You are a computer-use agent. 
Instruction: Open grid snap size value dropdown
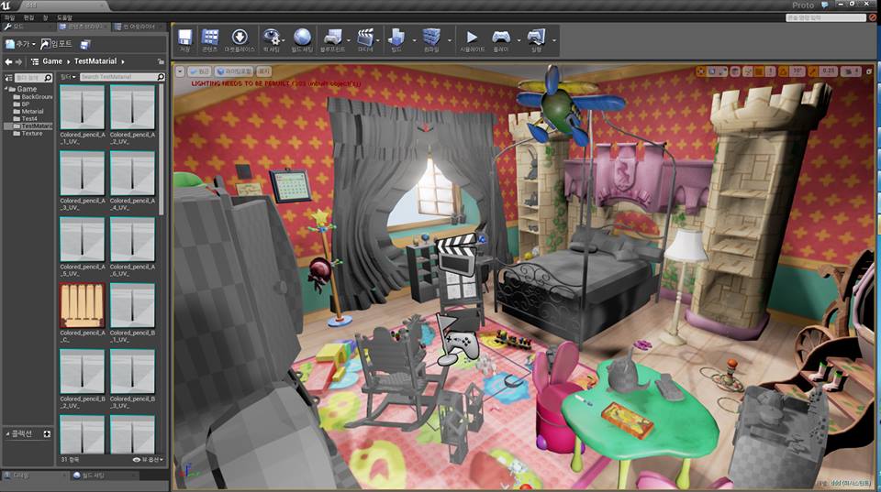771,71
